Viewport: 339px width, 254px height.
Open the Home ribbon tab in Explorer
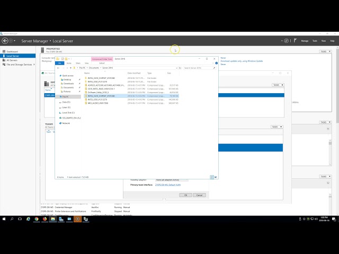(x=69, y=63)
